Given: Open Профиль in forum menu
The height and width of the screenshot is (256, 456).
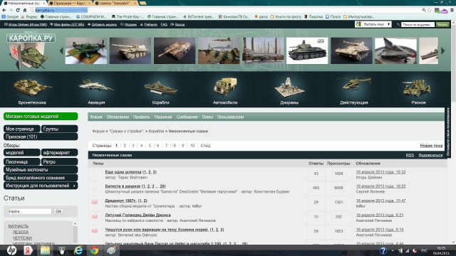Looking at the screenshot, I should (x=142, y=117).
